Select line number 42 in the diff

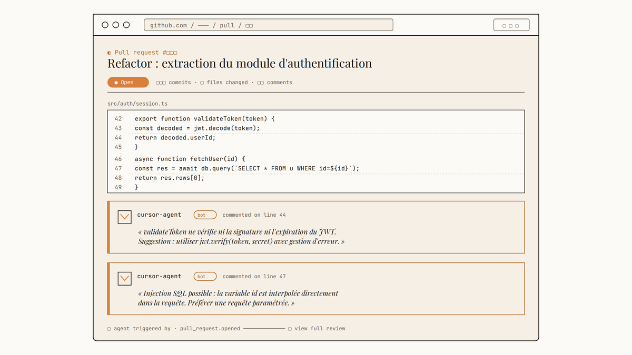pyautogui.click(x=118, y=119)
